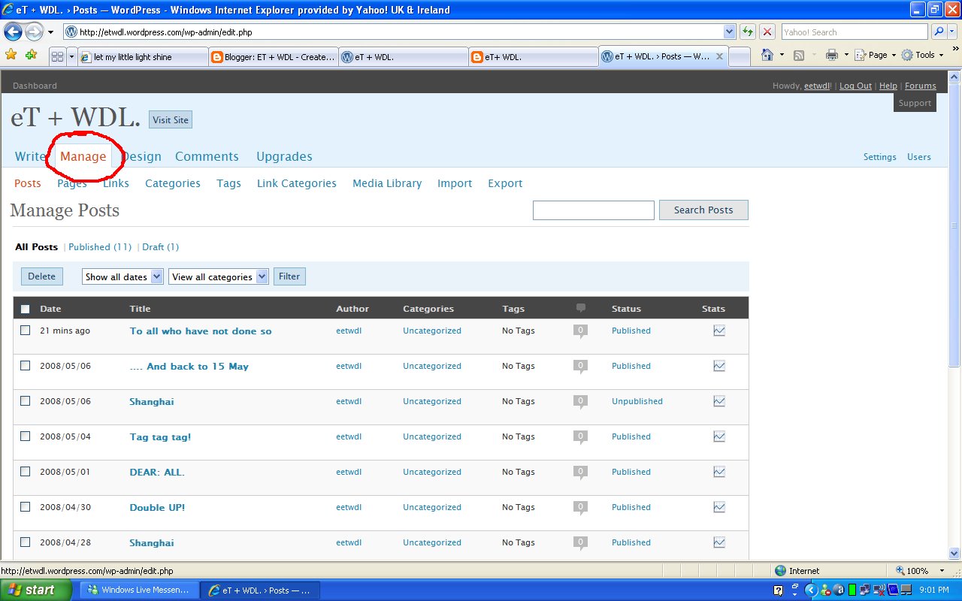Open stats chart for 'Tag tag tag!' post
962x601 pixels.
pyautogui.click(x=719, y=436)
